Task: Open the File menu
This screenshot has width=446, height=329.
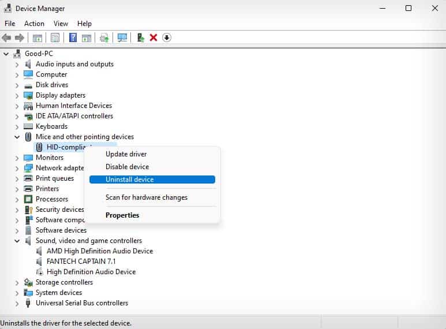Action: tap(10, 24)
